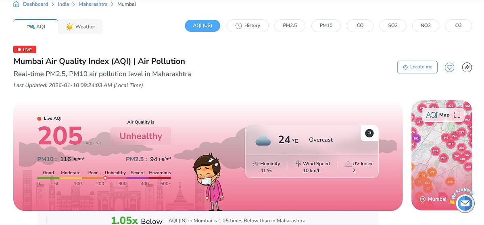Click the blue mail envelope icon
This screenshot has height=225, width=484.
[465, 204]
